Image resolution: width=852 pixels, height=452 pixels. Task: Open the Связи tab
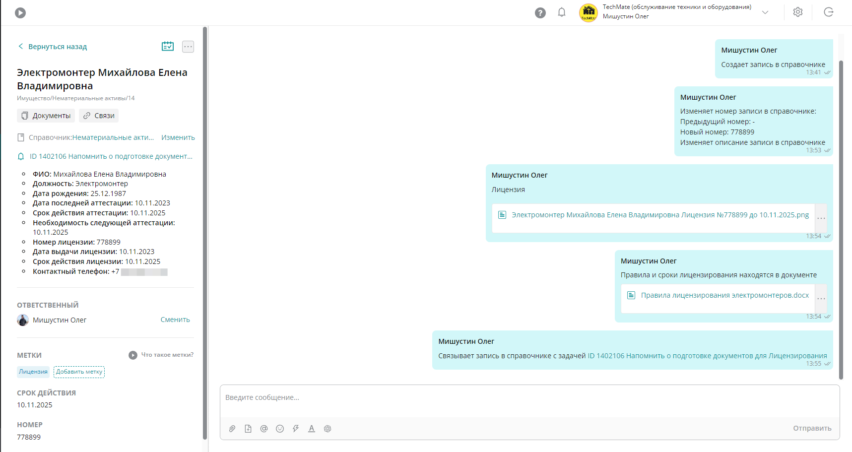coord(99,116)
